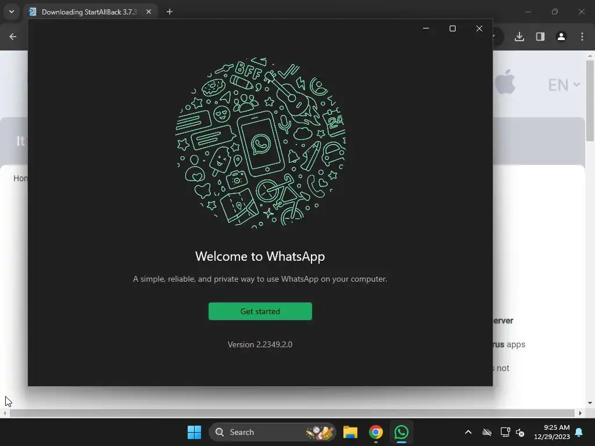The image size is (595, 446).
Task: Click the Version 2.2349.2.0 text
Action: (260, 344)
